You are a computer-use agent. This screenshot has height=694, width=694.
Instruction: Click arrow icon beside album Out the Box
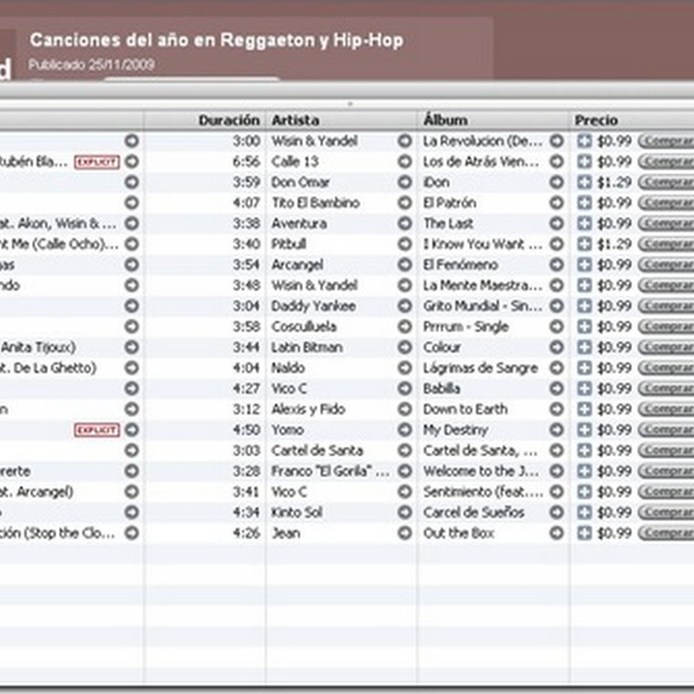pyautogui.click(x=556, y=534)
